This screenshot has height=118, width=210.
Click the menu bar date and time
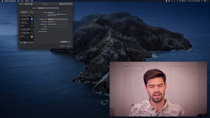pyautogui.click(x=194, y=1)
